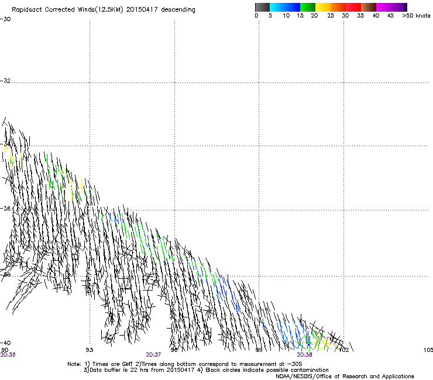Click the '10' label under the color bar

[x=286, y=16]
